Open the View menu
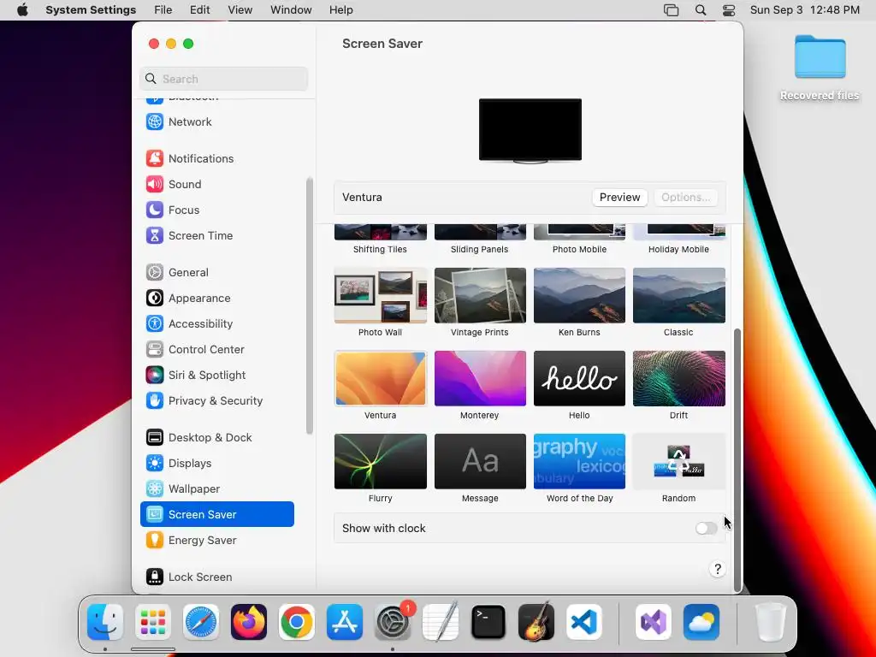 tap(240, 10)
